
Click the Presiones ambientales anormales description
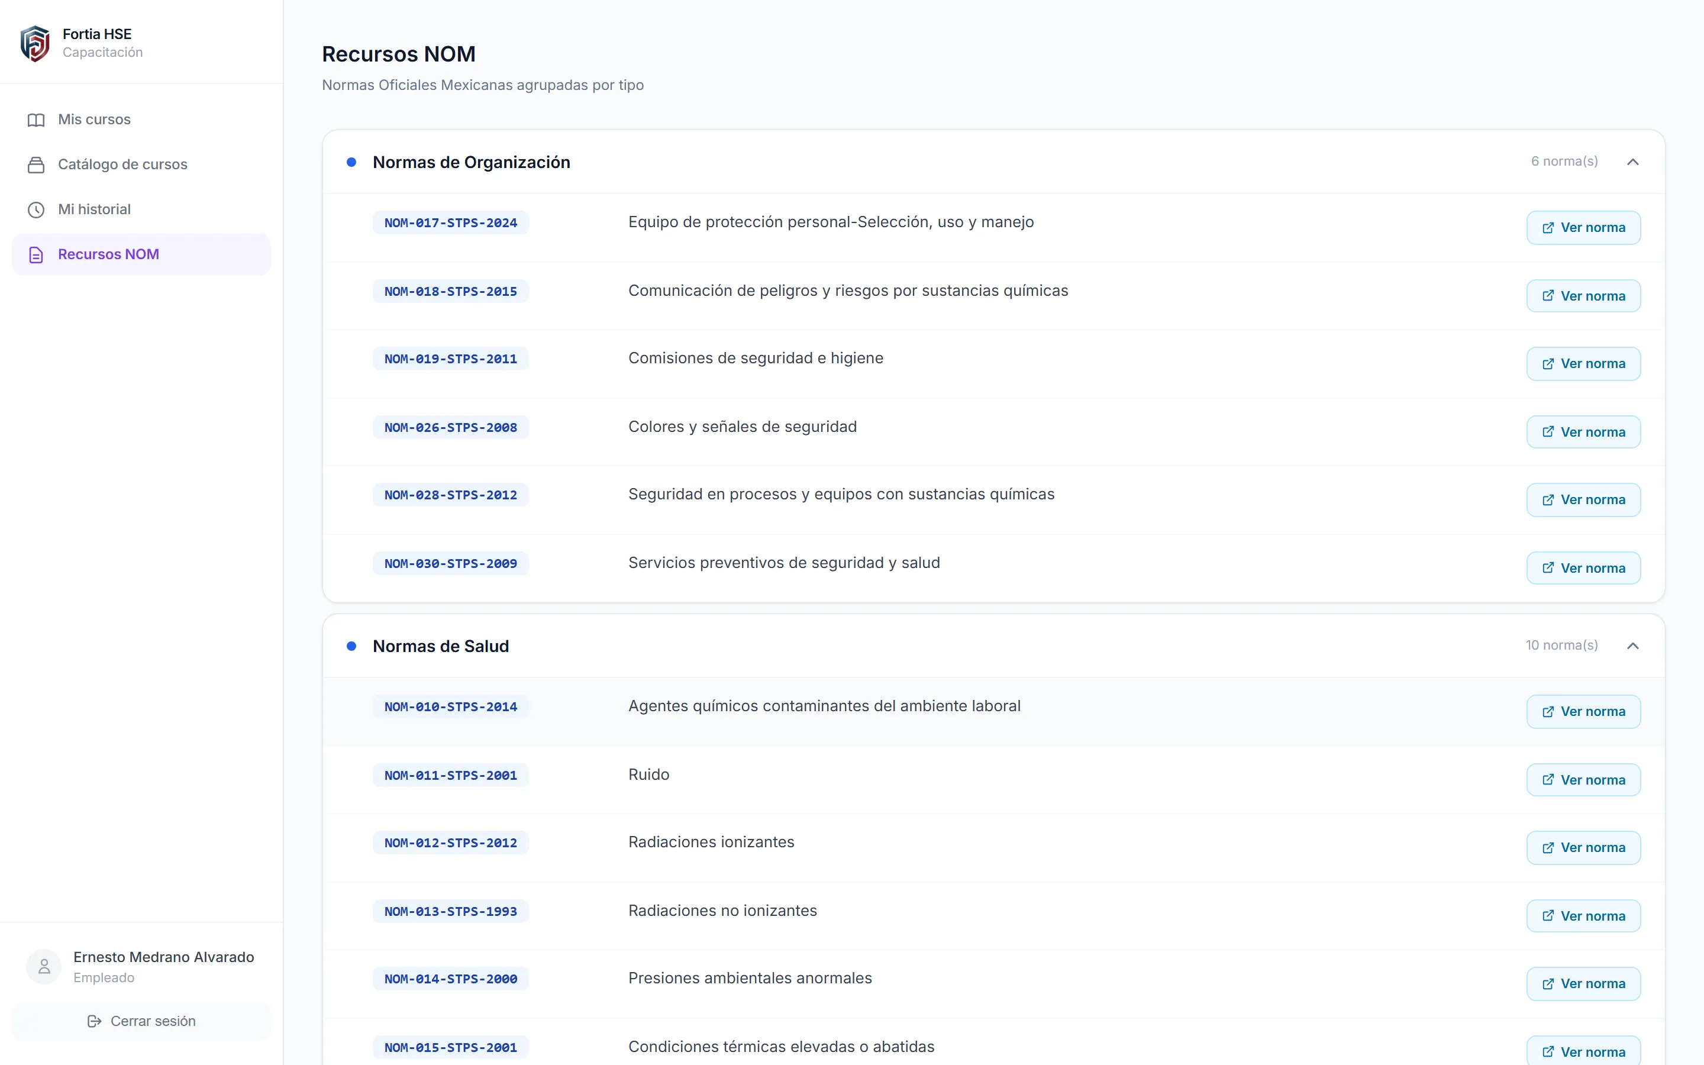[x=750, y=977]
